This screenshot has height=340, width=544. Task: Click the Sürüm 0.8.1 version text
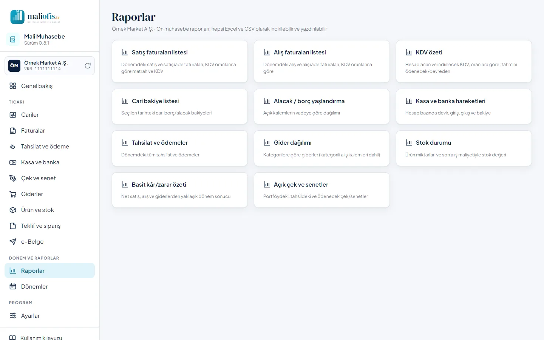pos(37,43)
